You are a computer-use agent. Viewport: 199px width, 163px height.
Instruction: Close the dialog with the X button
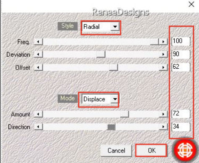[191, 5]
